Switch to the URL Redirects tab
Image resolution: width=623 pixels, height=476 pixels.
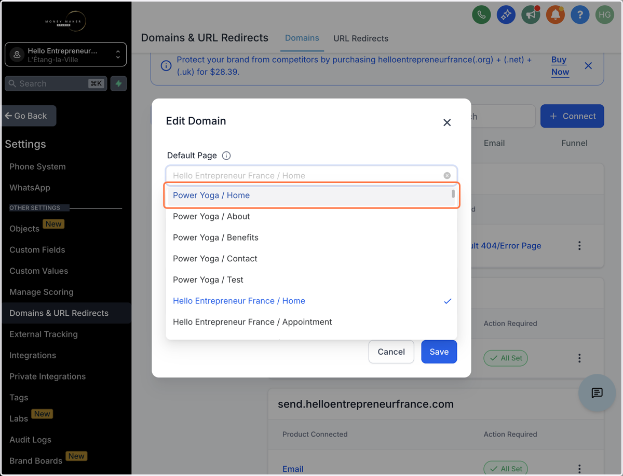click(361, 38)
